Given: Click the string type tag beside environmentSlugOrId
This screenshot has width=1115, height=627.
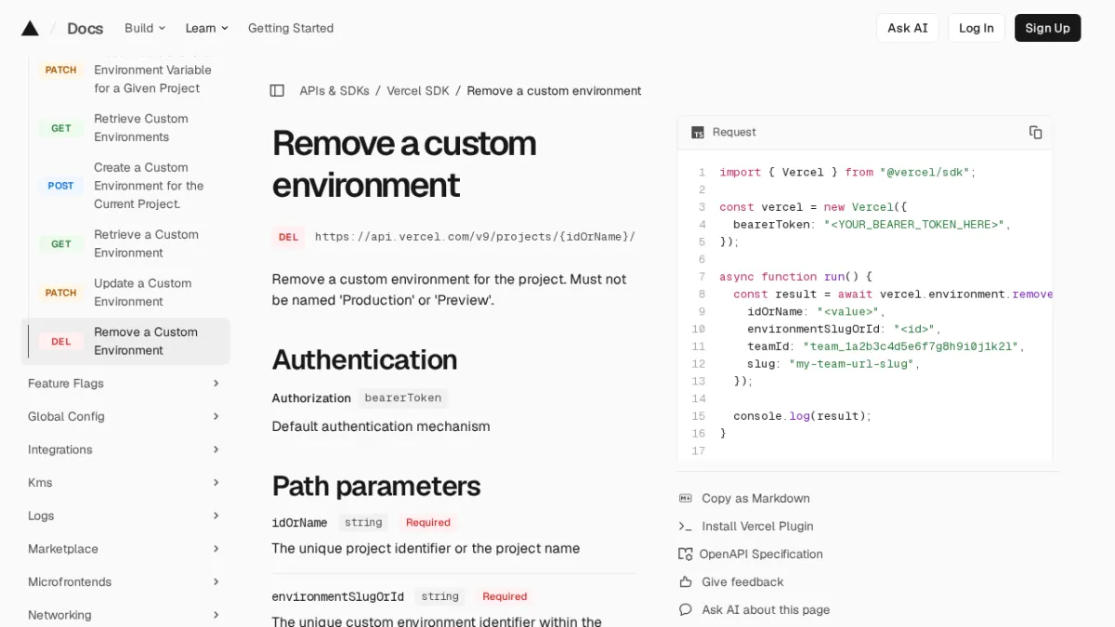Looking at the screenshot, I should pyautogui.click(x=439, y=597).
